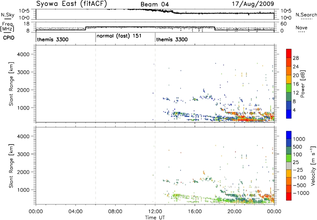The image size is (317, 220).
Task: Click 'Slant Range [km]' label of power panel
Action: 11,84
